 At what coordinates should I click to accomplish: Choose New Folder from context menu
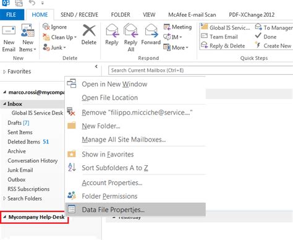(135, 126)
